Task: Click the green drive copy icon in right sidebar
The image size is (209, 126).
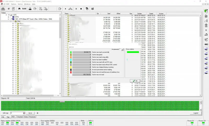Action: click(206, 11)
